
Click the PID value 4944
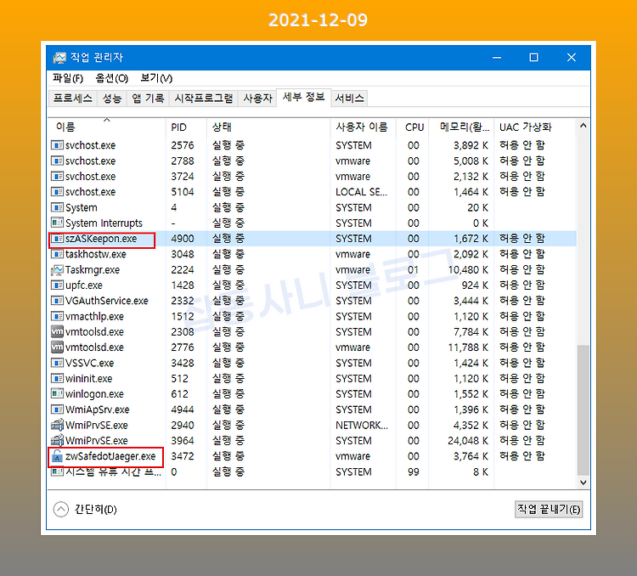[183, 409]
